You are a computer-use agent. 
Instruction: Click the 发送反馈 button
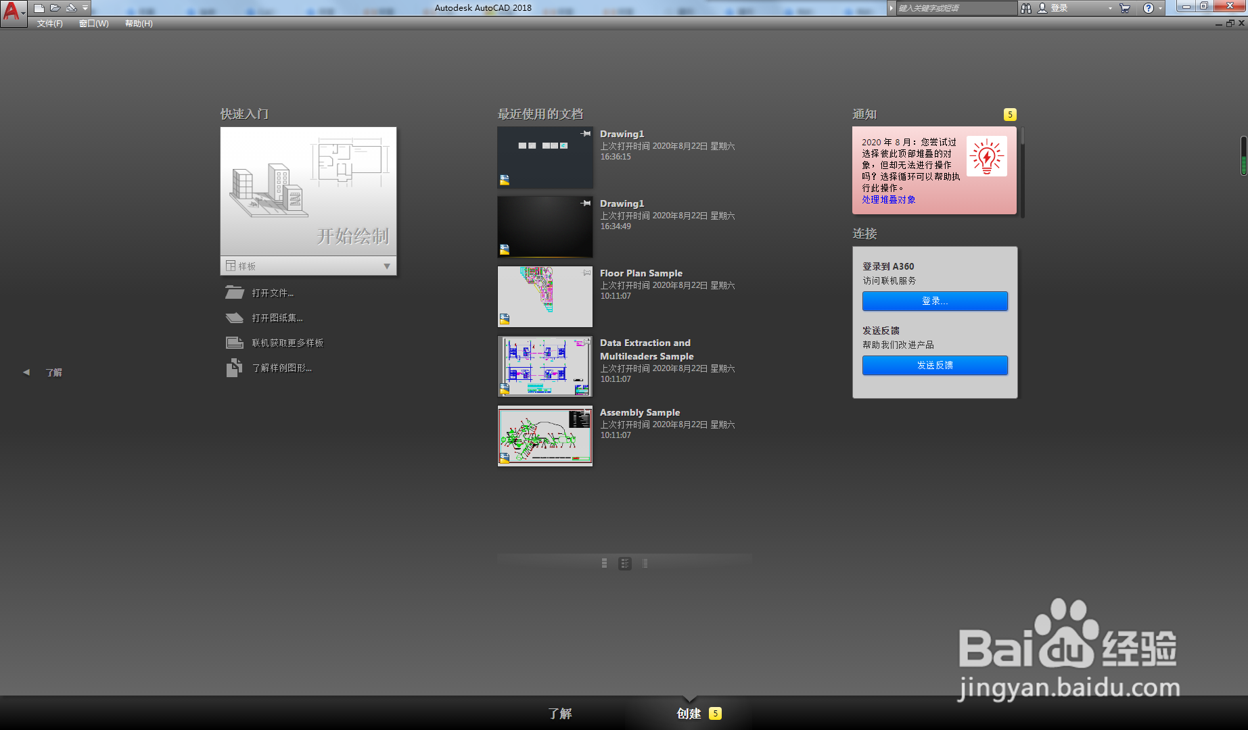point(935,365)
